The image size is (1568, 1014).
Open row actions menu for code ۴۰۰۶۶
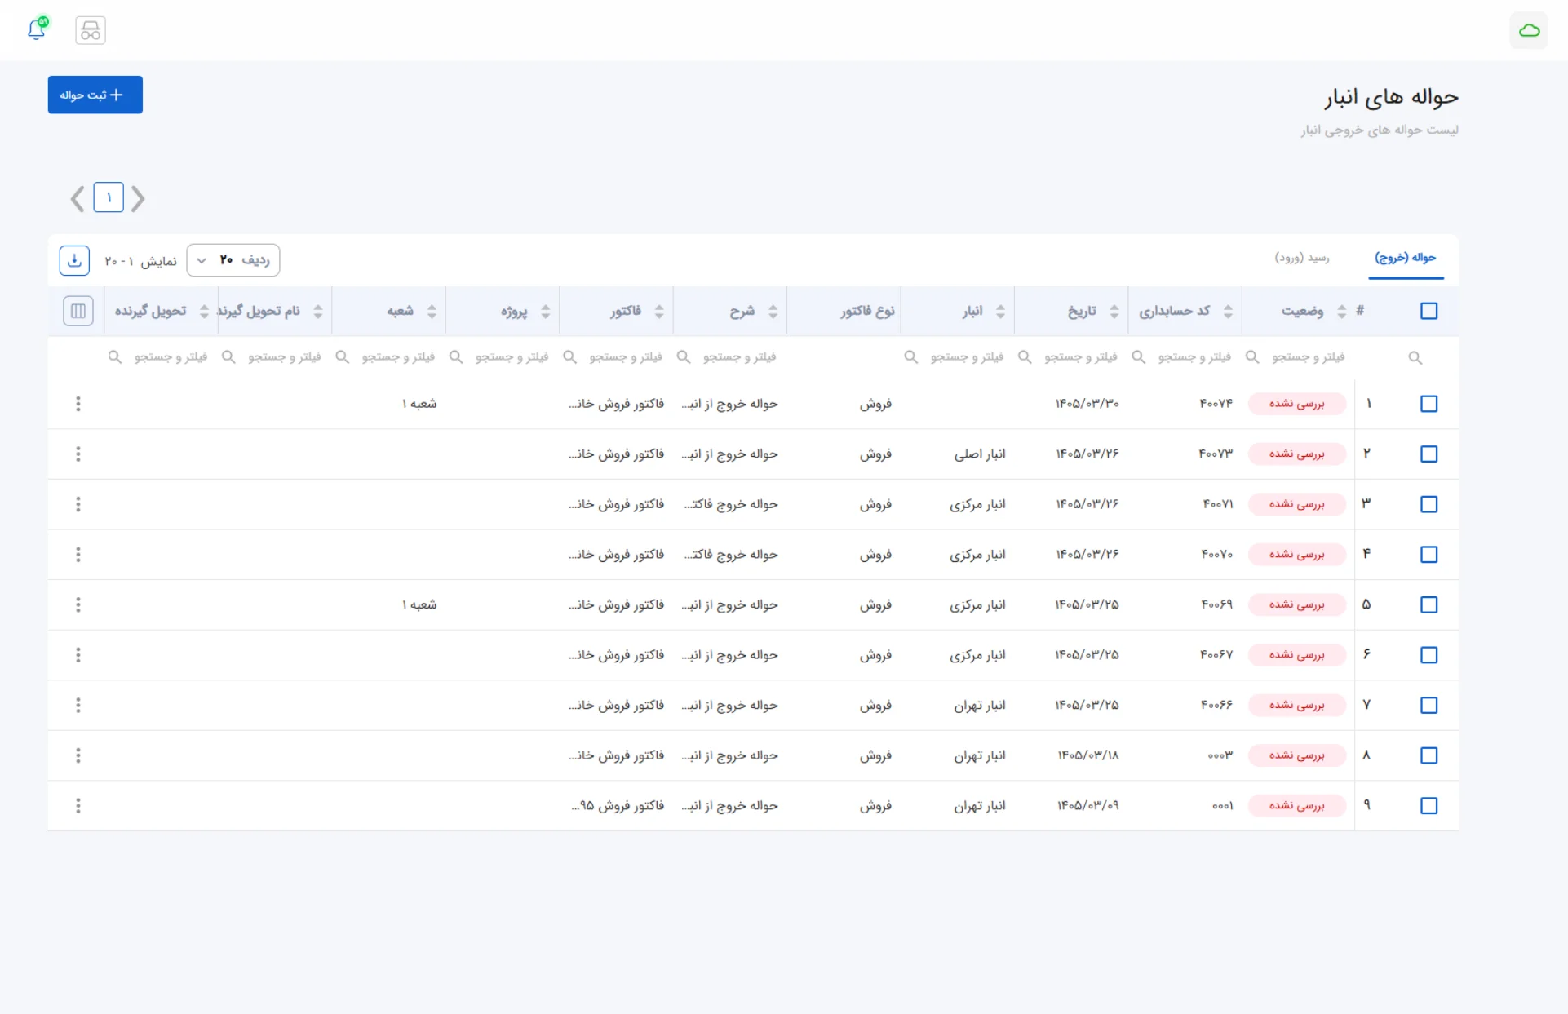click(x=78, y=705)
